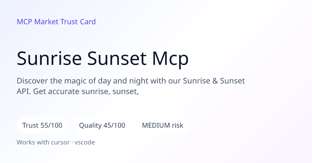
Task: Click the words MCP Market in header
Action: point(38,22)
